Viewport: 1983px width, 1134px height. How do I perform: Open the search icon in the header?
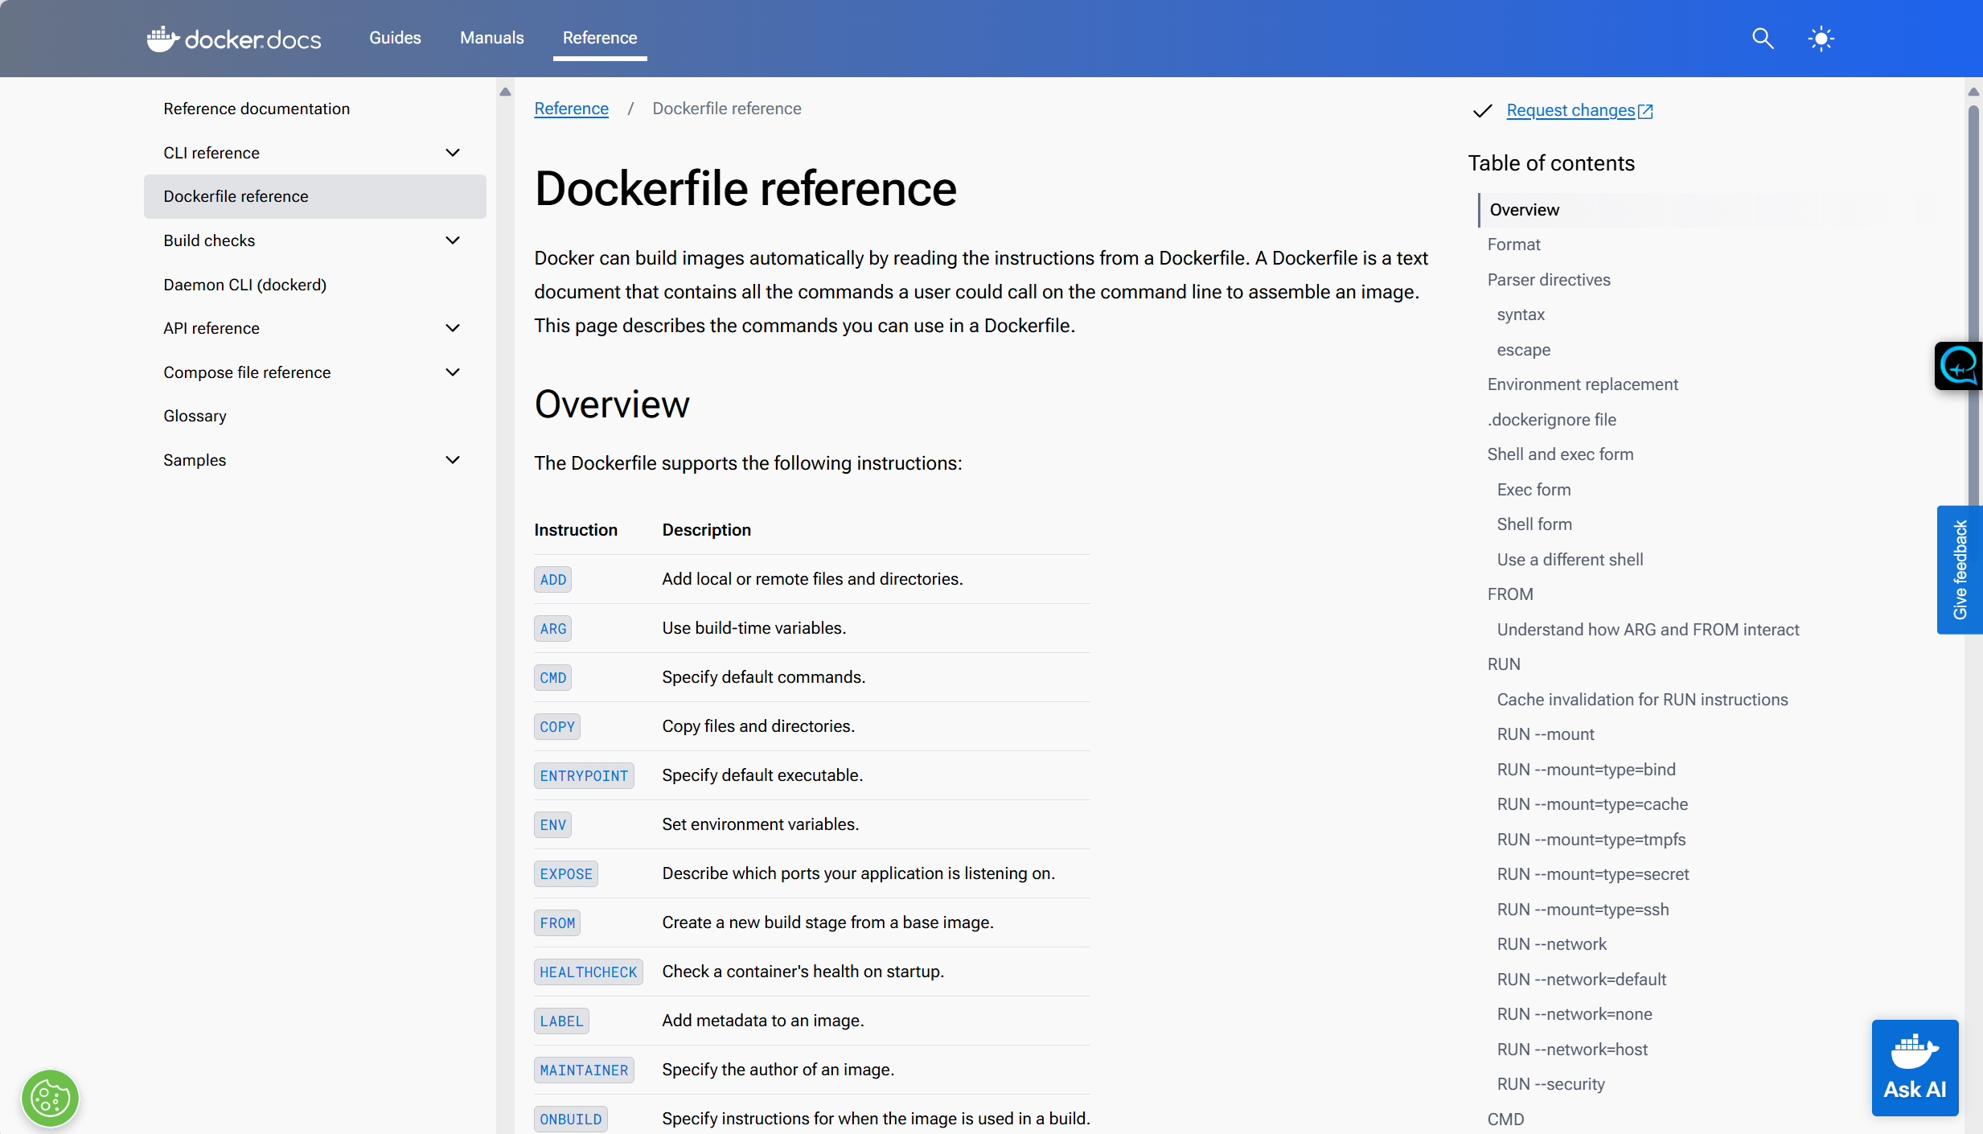click(1763, 38)
